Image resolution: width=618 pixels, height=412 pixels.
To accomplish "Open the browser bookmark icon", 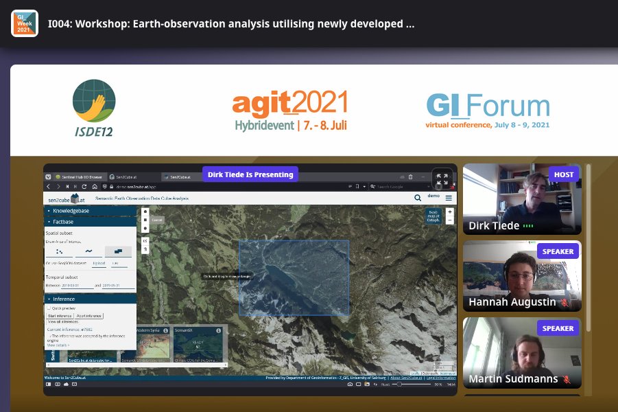I will coord(357,186).
